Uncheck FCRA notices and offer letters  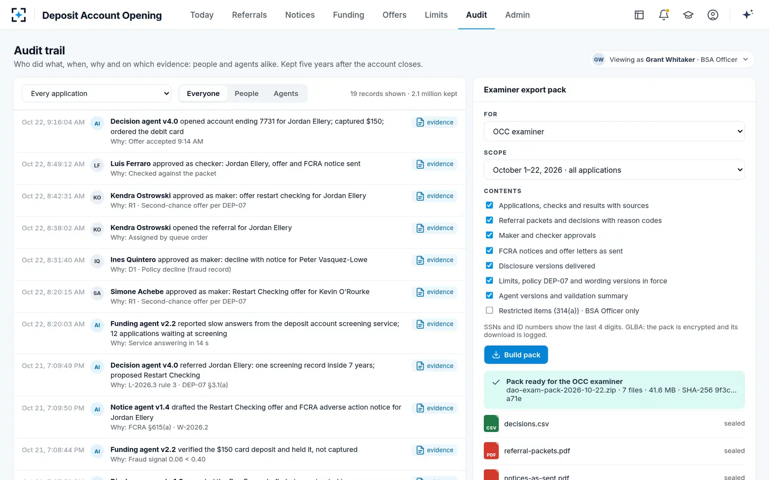point(489,251)
